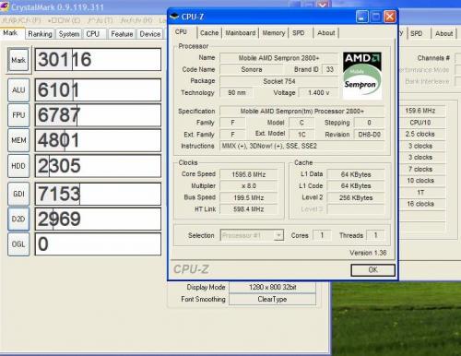
Task: Click the L1 Data value 64 KBytes
Action: 356,174
